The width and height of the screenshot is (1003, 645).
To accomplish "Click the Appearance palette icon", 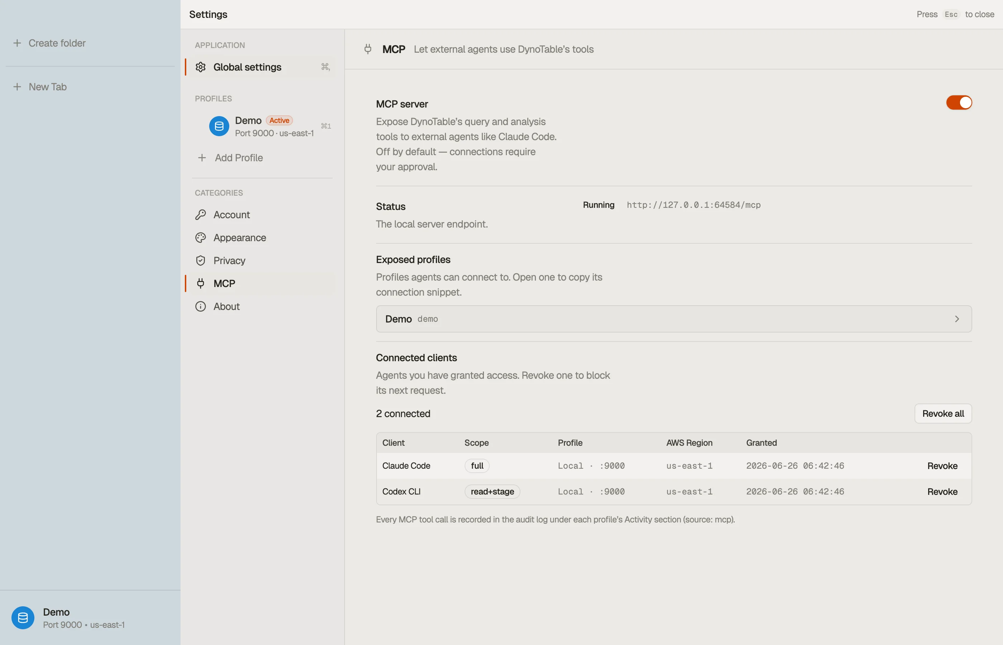I will tap(201, 238).
